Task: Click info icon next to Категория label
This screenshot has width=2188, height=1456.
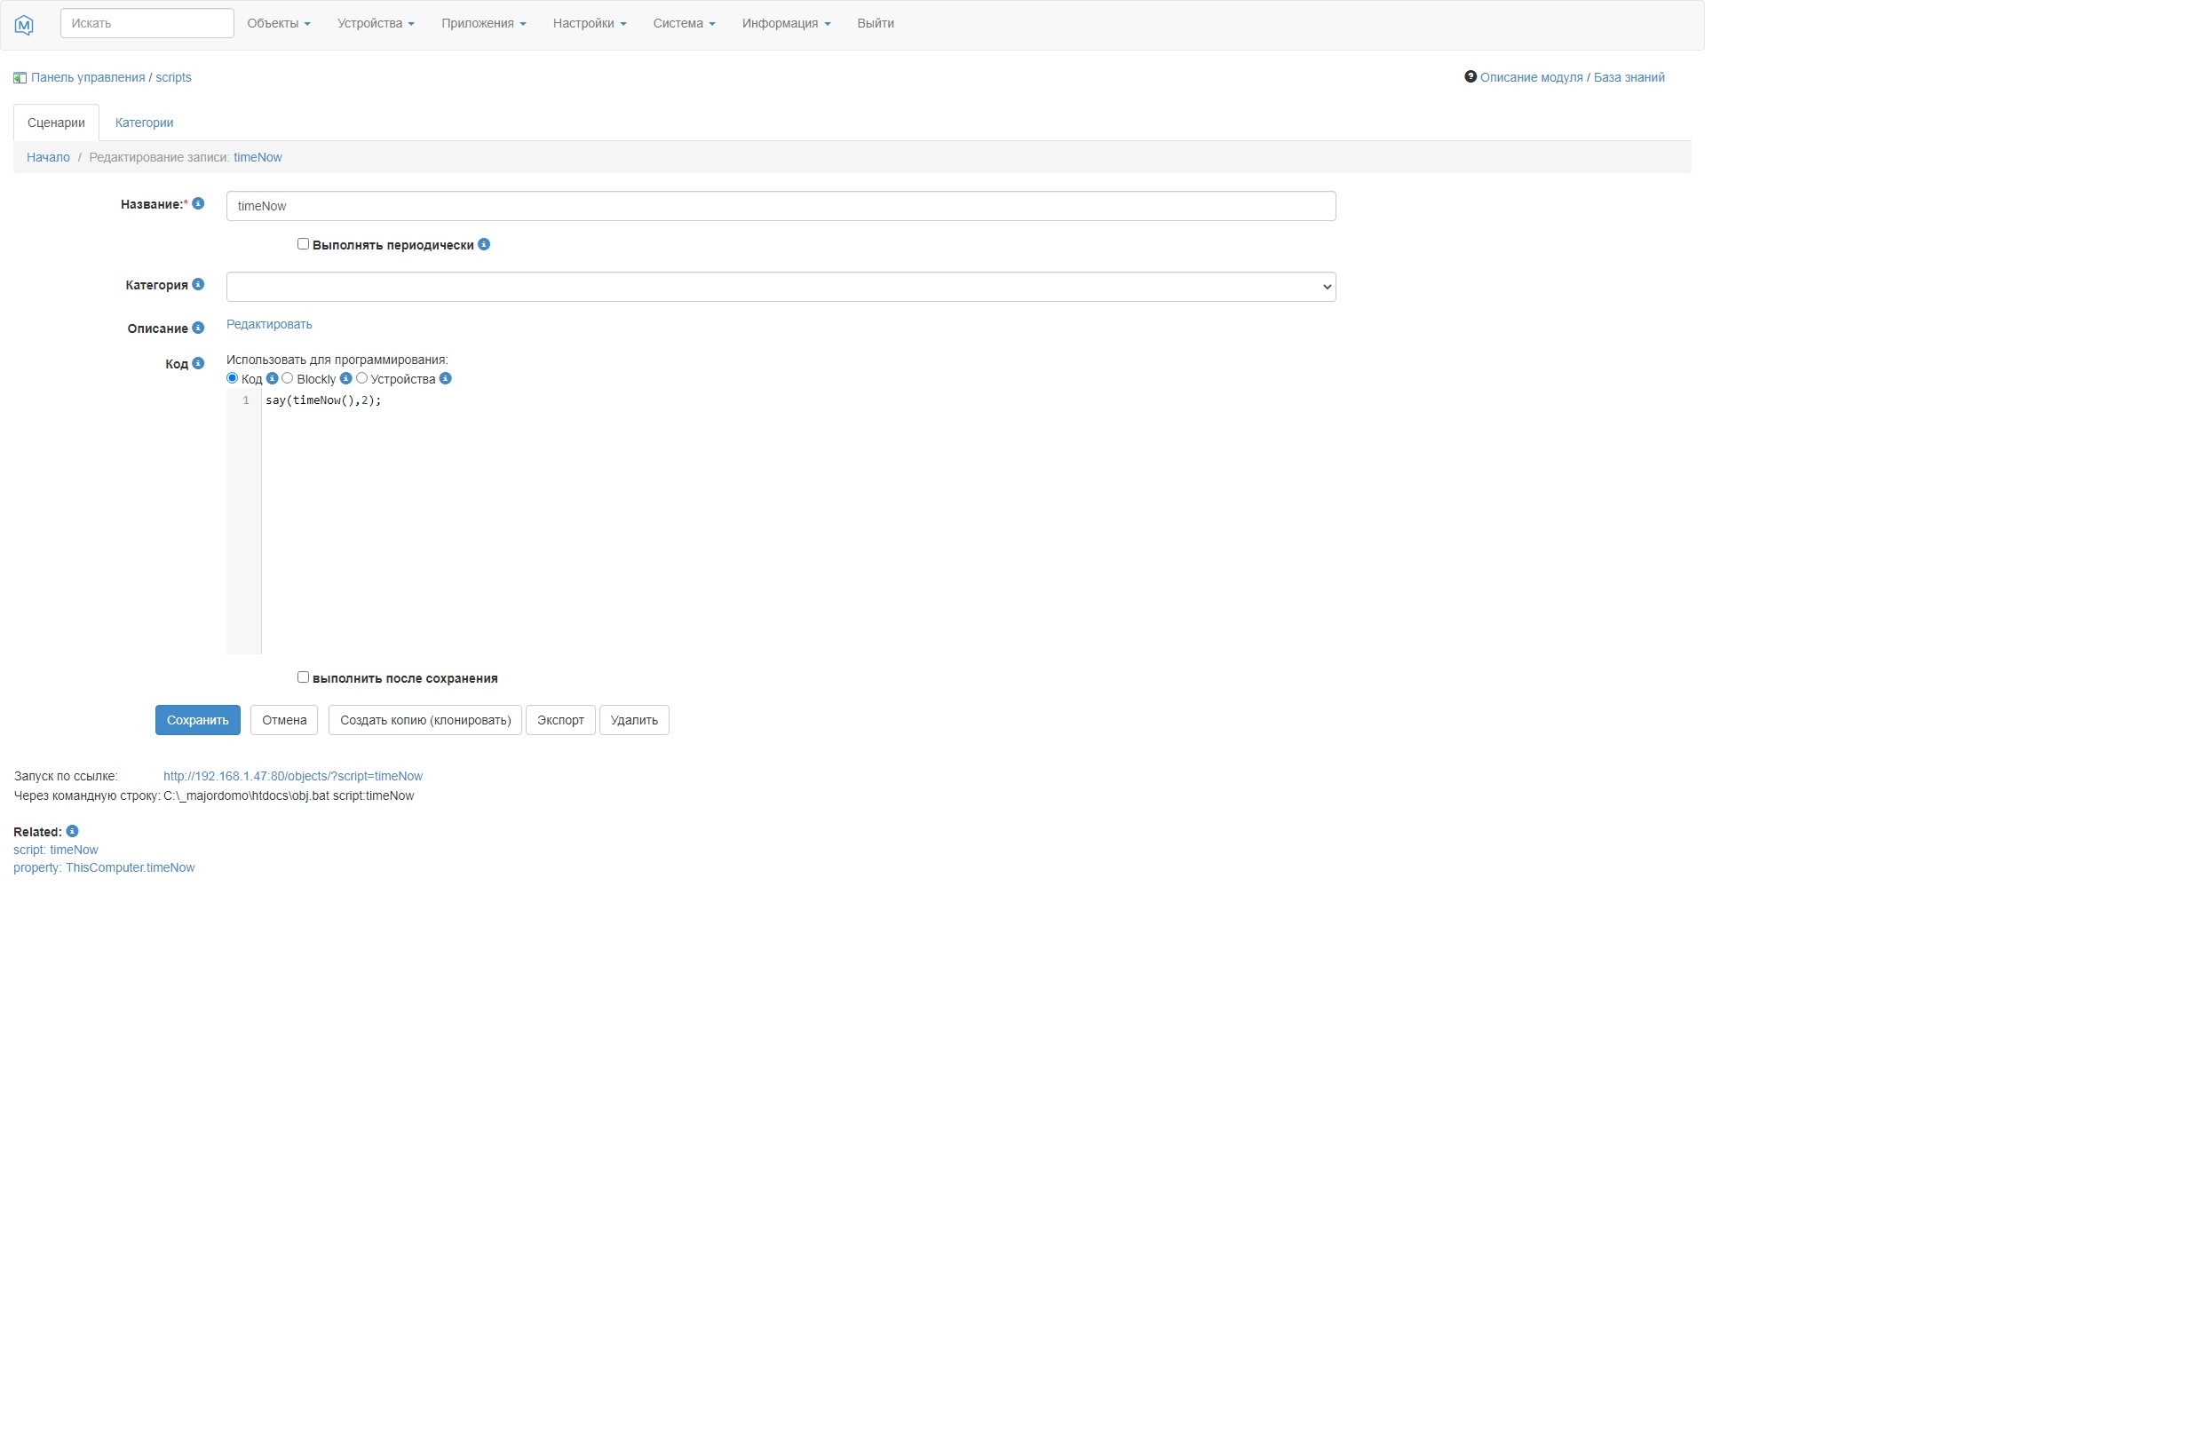Action: click(x=198, y=284)
